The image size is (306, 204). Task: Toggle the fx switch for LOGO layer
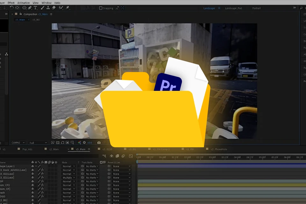42,196
